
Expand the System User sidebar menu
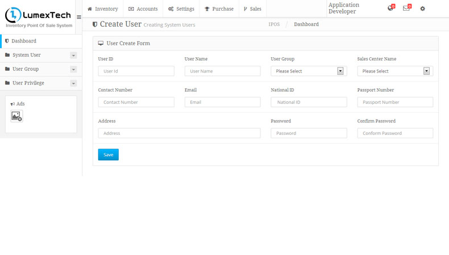(73, 55)
